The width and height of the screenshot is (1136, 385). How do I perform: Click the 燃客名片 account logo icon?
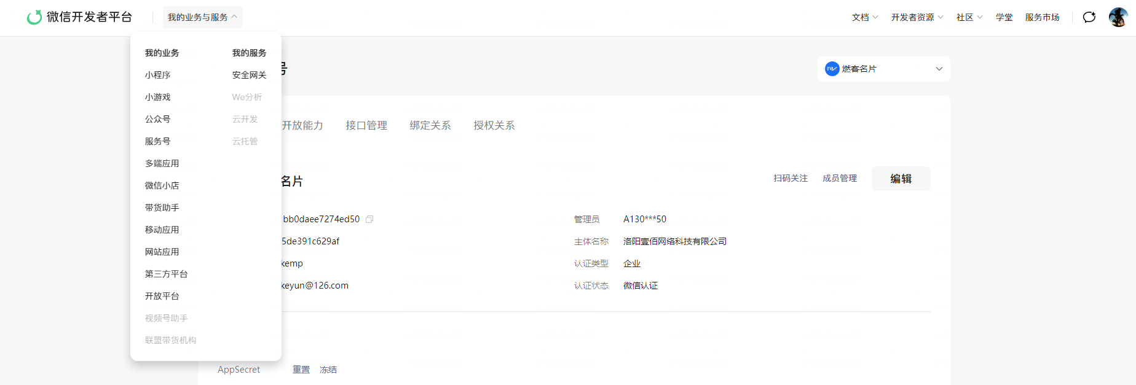pyautogui.click(x=832, y=69)
